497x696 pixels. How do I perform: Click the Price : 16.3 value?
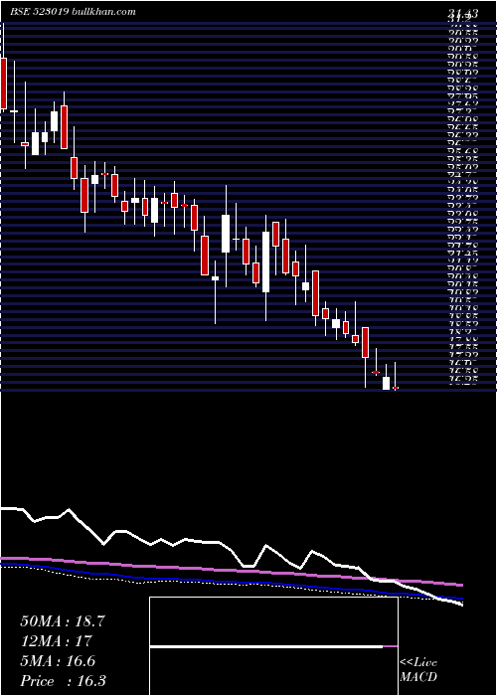[x=63, y=681]
